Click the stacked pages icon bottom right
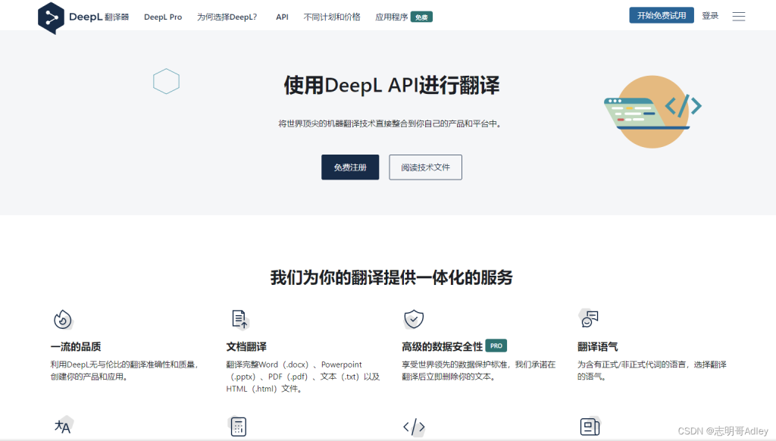Screen dimensions: 776x441 (590, 427)
